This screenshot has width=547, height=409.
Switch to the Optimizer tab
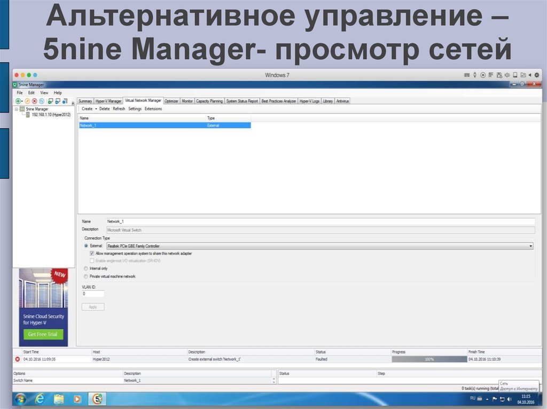pos(171,101)
